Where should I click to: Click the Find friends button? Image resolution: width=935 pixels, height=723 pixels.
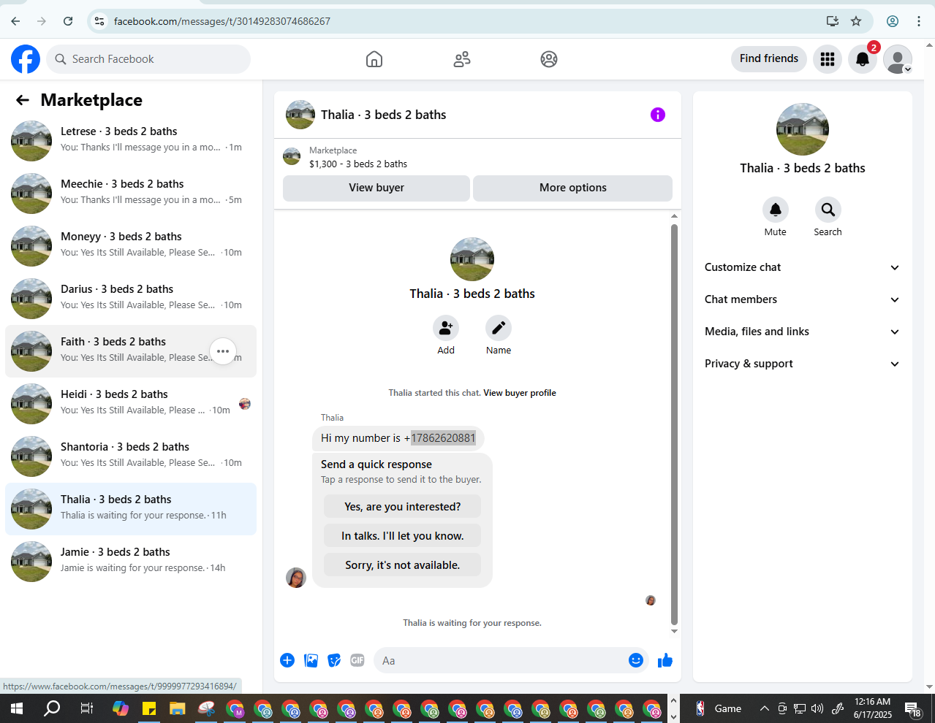[x=769, y=58]
